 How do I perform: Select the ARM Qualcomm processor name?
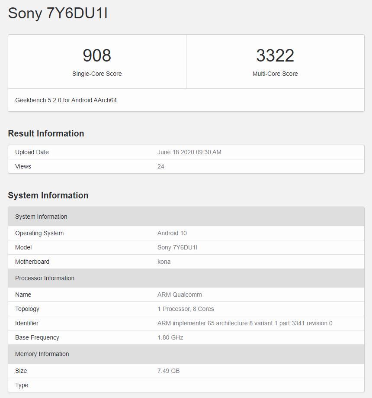(179, 294)
